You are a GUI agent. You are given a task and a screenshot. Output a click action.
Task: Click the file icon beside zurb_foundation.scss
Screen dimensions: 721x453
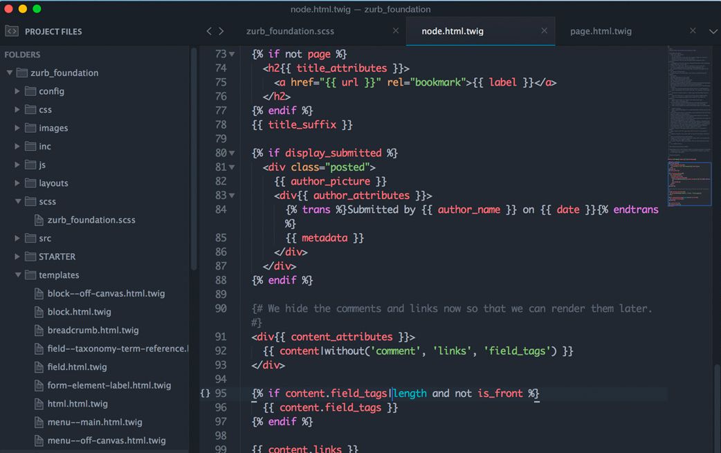(x=39, y=220)
